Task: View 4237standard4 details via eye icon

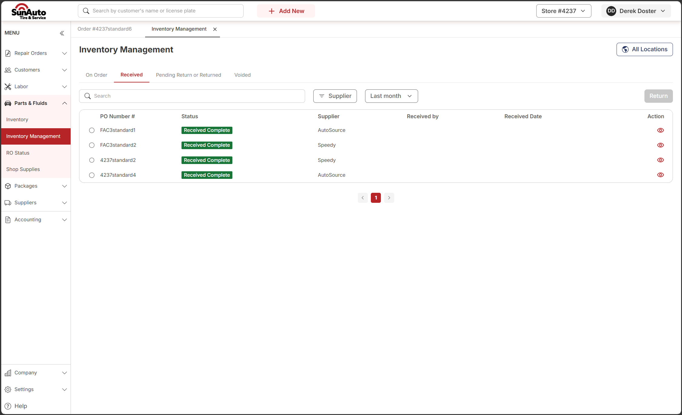Action: point(660,175)
